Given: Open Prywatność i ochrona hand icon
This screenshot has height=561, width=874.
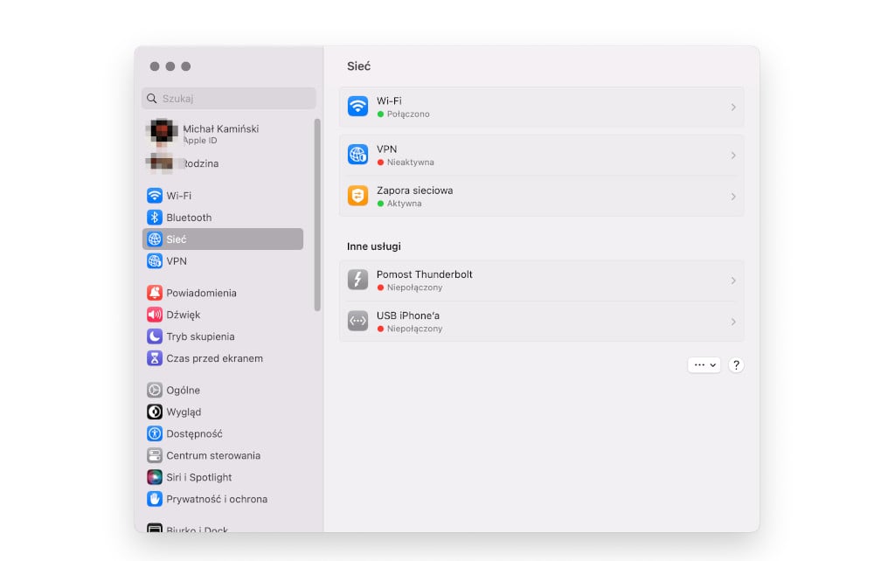Looking at the screenshot, I should click(155, 499).
